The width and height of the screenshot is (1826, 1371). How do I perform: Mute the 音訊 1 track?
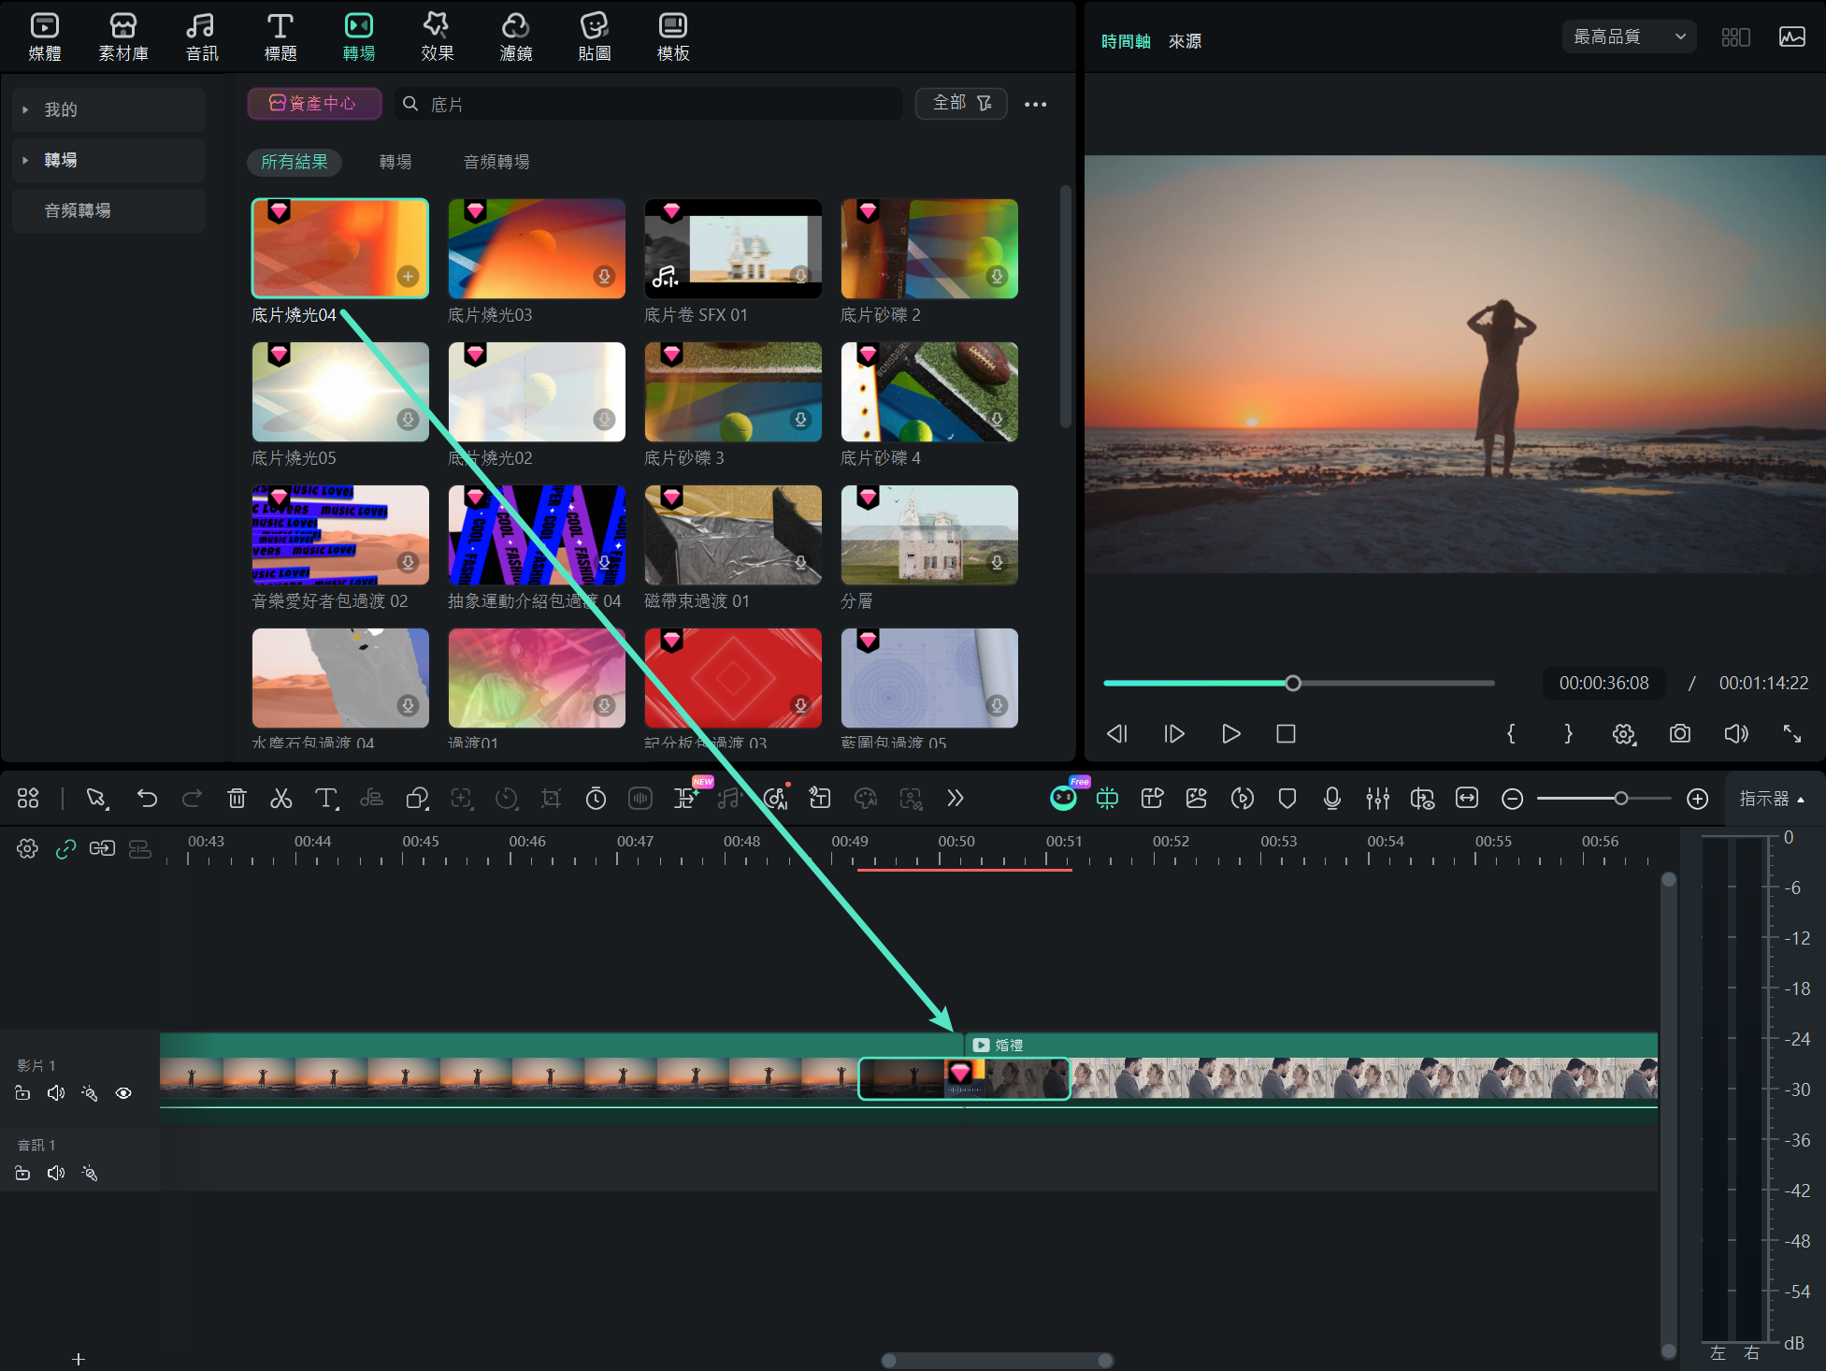(56, 1173)
